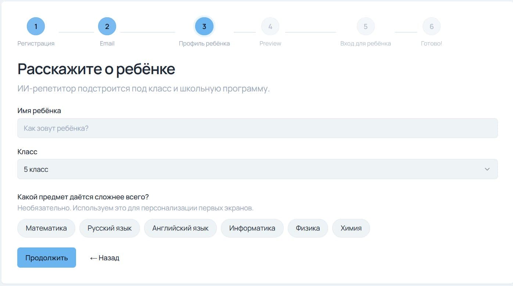Select the 'Математика' subject chip
Screen dimensions: 513x286
pos(46,228)
